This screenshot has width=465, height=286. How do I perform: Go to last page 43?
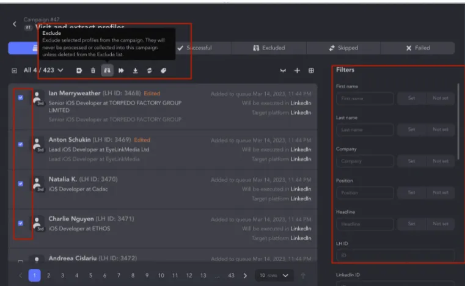(231, 276)
